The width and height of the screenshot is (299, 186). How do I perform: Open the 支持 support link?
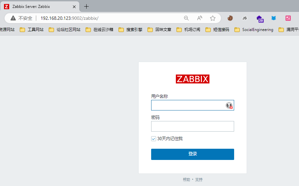tap(199, 179)
